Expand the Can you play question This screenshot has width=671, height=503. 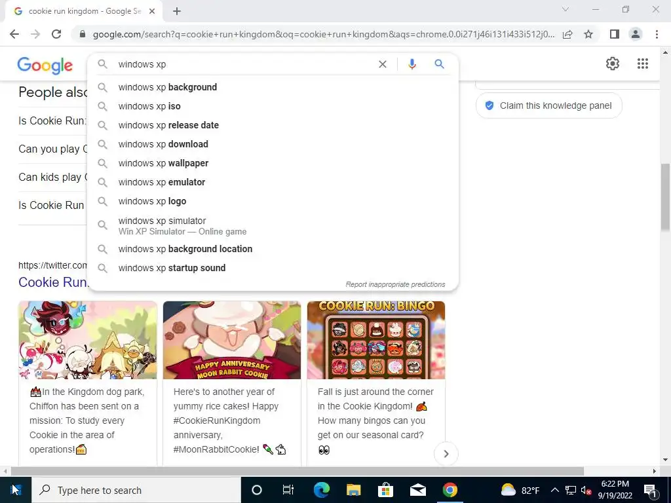[x=52, y=149]
